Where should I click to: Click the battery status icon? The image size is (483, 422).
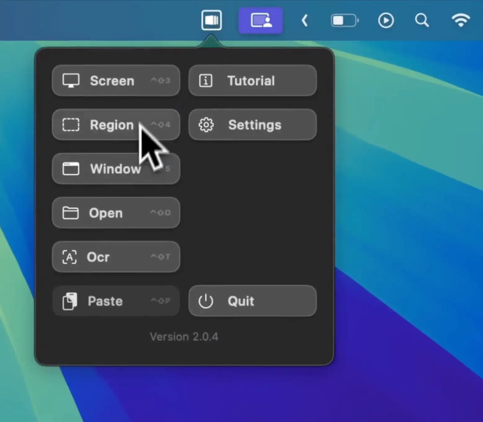(x=345, y=21)
